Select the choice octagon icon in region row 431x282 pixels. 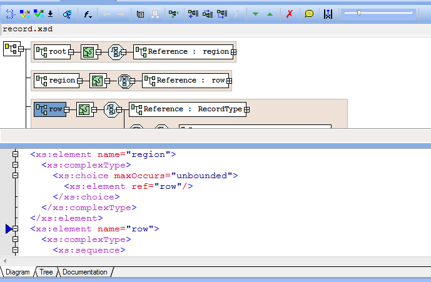coord(125,81)
